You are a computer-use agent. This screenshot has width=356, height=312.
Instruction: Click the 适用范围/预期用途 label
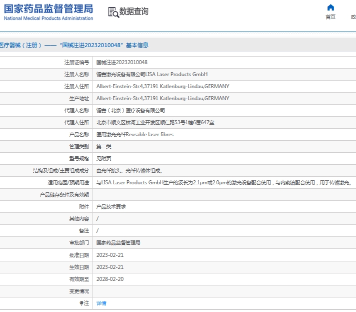pyautogui.click(x=68, y=183)
